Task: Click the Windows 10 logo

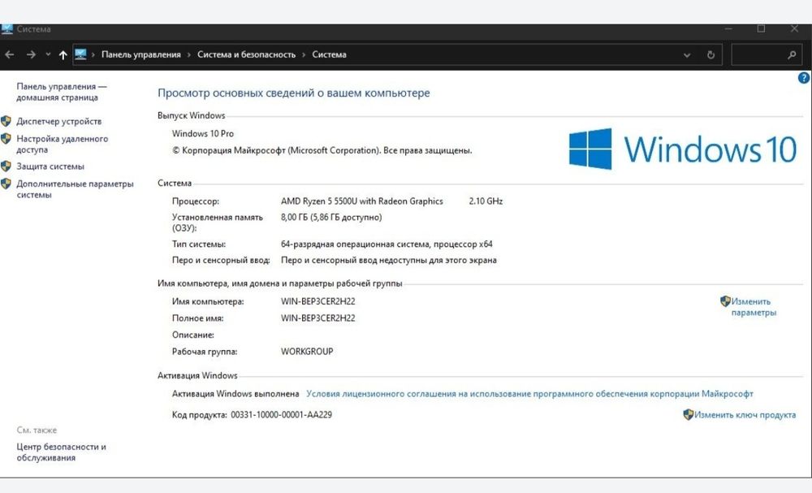Action: pyautogui.click(x=683, y=149)
